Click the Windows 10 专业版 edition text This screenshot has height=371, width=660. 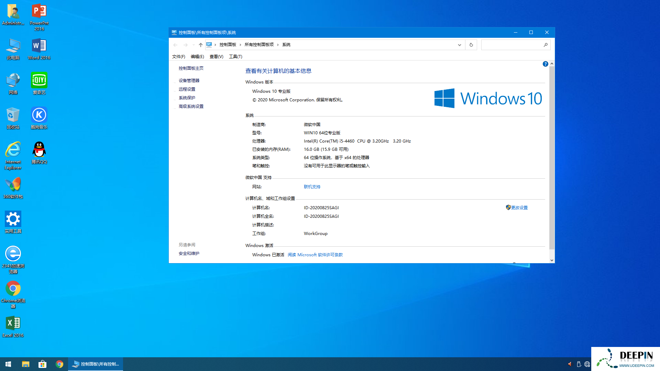tap(272, 91)
